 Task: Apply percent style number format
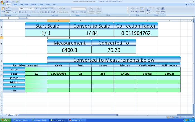pos(77,12)
